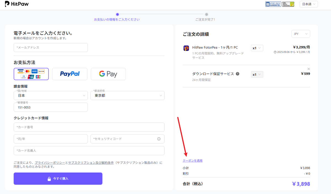331x194 pixels.
Task: Click the 今すぐ購入 purchase button
Action: coord(58,179)
